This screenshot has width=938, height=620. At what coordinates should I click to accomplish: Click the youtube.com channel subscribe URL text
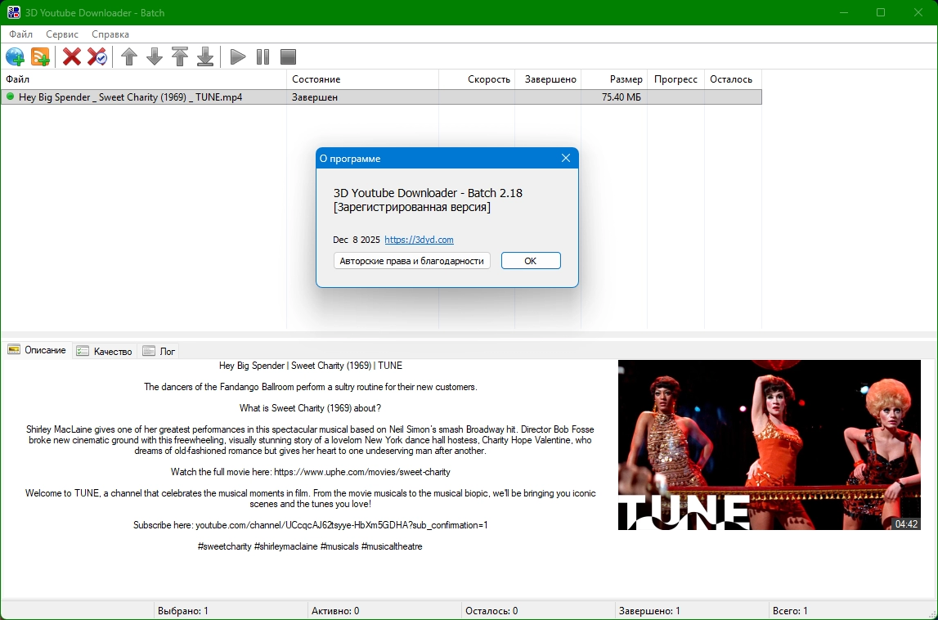click(x=342, y=525)
